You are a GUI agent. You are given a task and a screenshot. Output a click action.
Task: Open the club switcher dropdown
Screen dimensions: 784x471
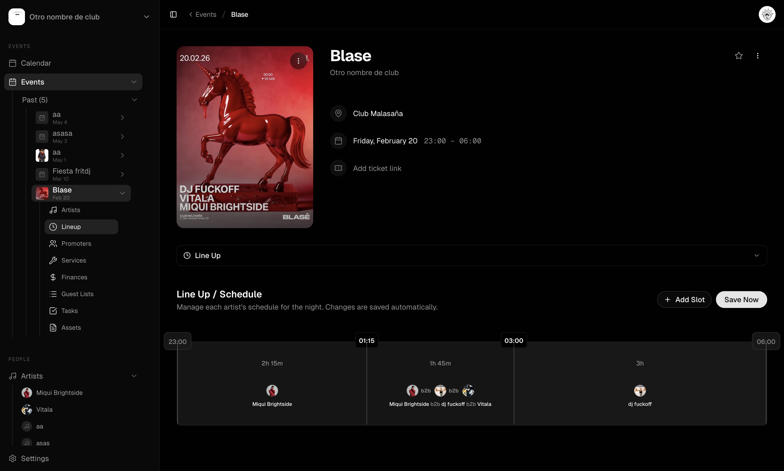tap(146, 17)
